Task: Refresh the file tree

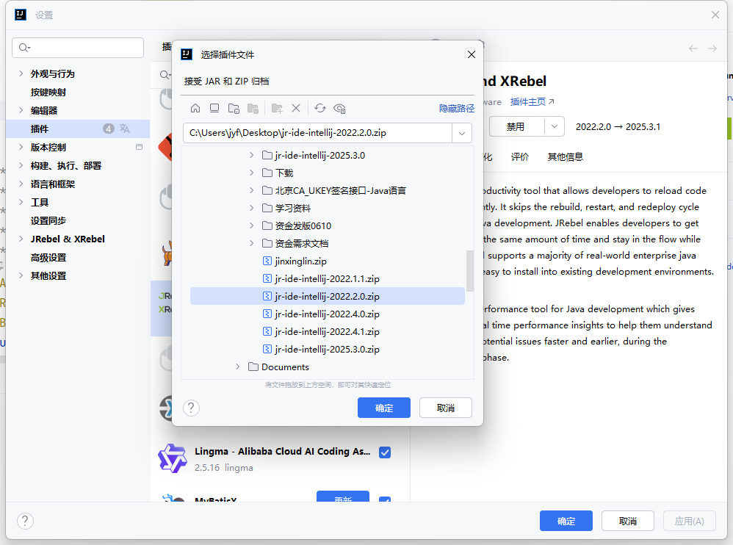Action: [x=320, y=109]
